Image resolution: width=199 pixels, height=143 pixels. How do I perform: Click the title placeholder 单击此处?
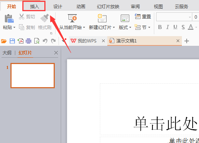click(x=149, y=109)
